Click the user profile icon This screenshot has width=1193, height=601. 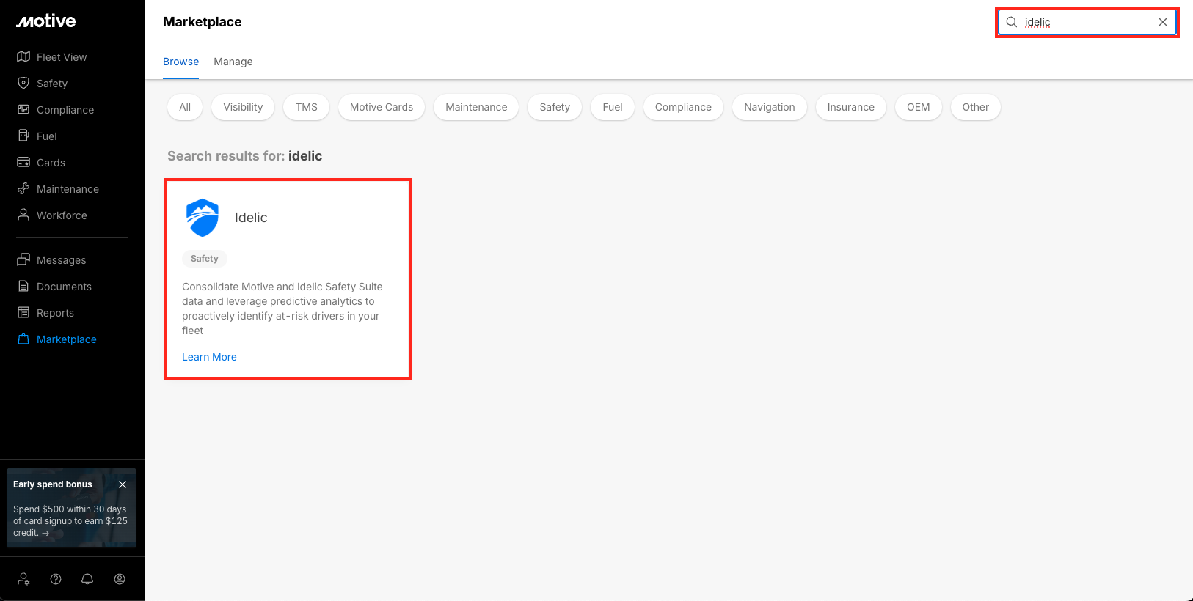point(120,579)
